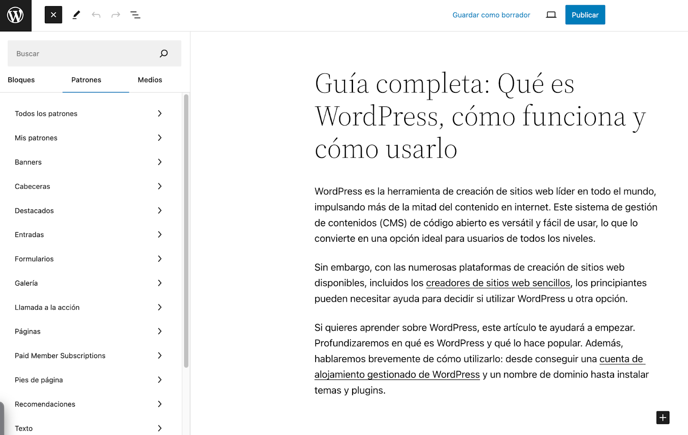Click the black plus add-block button
This screenshot has width=688, height=435.
pos(663,417)
